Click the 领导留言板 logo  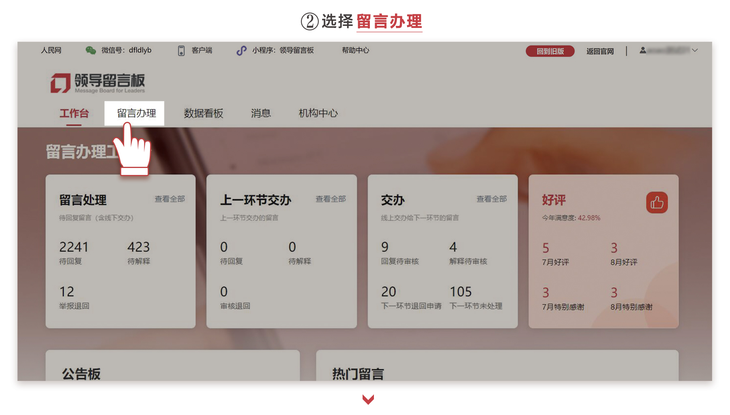pos(97,83)
